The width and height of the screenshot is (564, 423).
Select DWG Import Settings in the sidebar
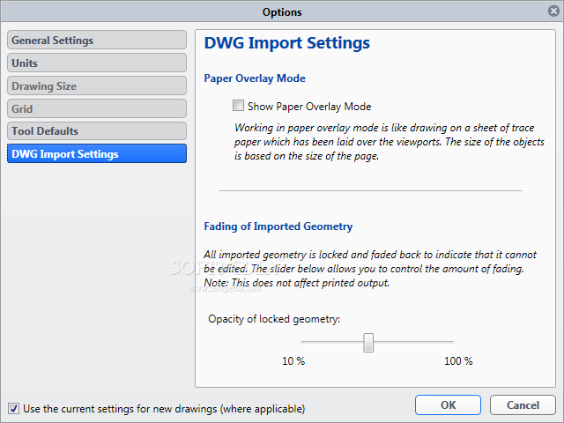point(97,154)
